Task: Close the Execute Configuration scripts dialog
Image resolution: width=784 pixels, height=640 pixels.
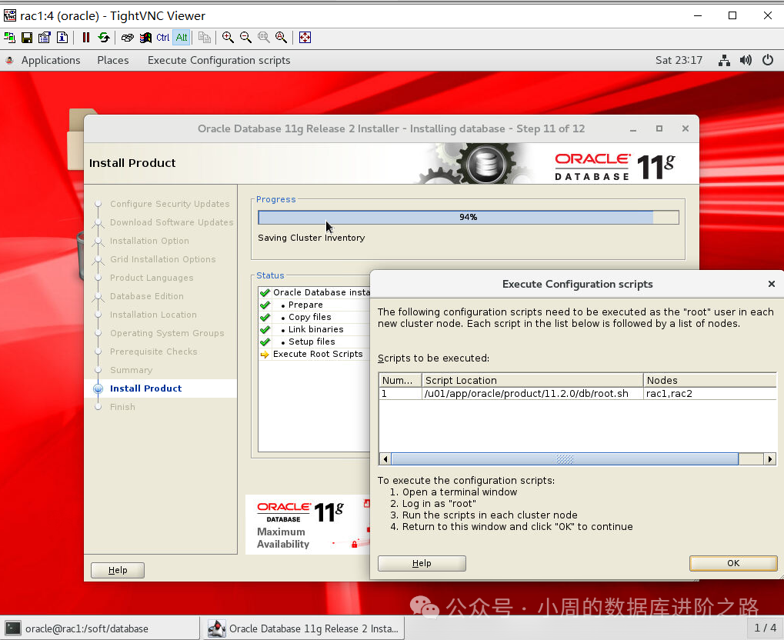Action: point(772,284)
